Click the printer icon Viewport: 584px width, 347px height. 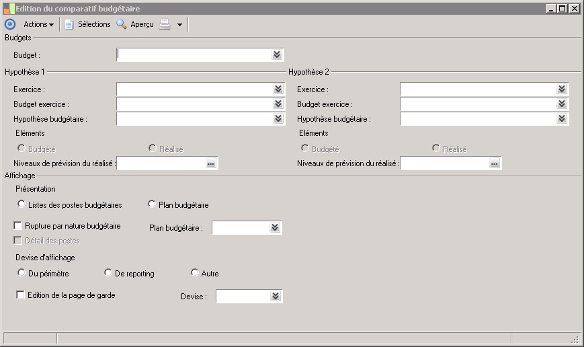(165, 24)
